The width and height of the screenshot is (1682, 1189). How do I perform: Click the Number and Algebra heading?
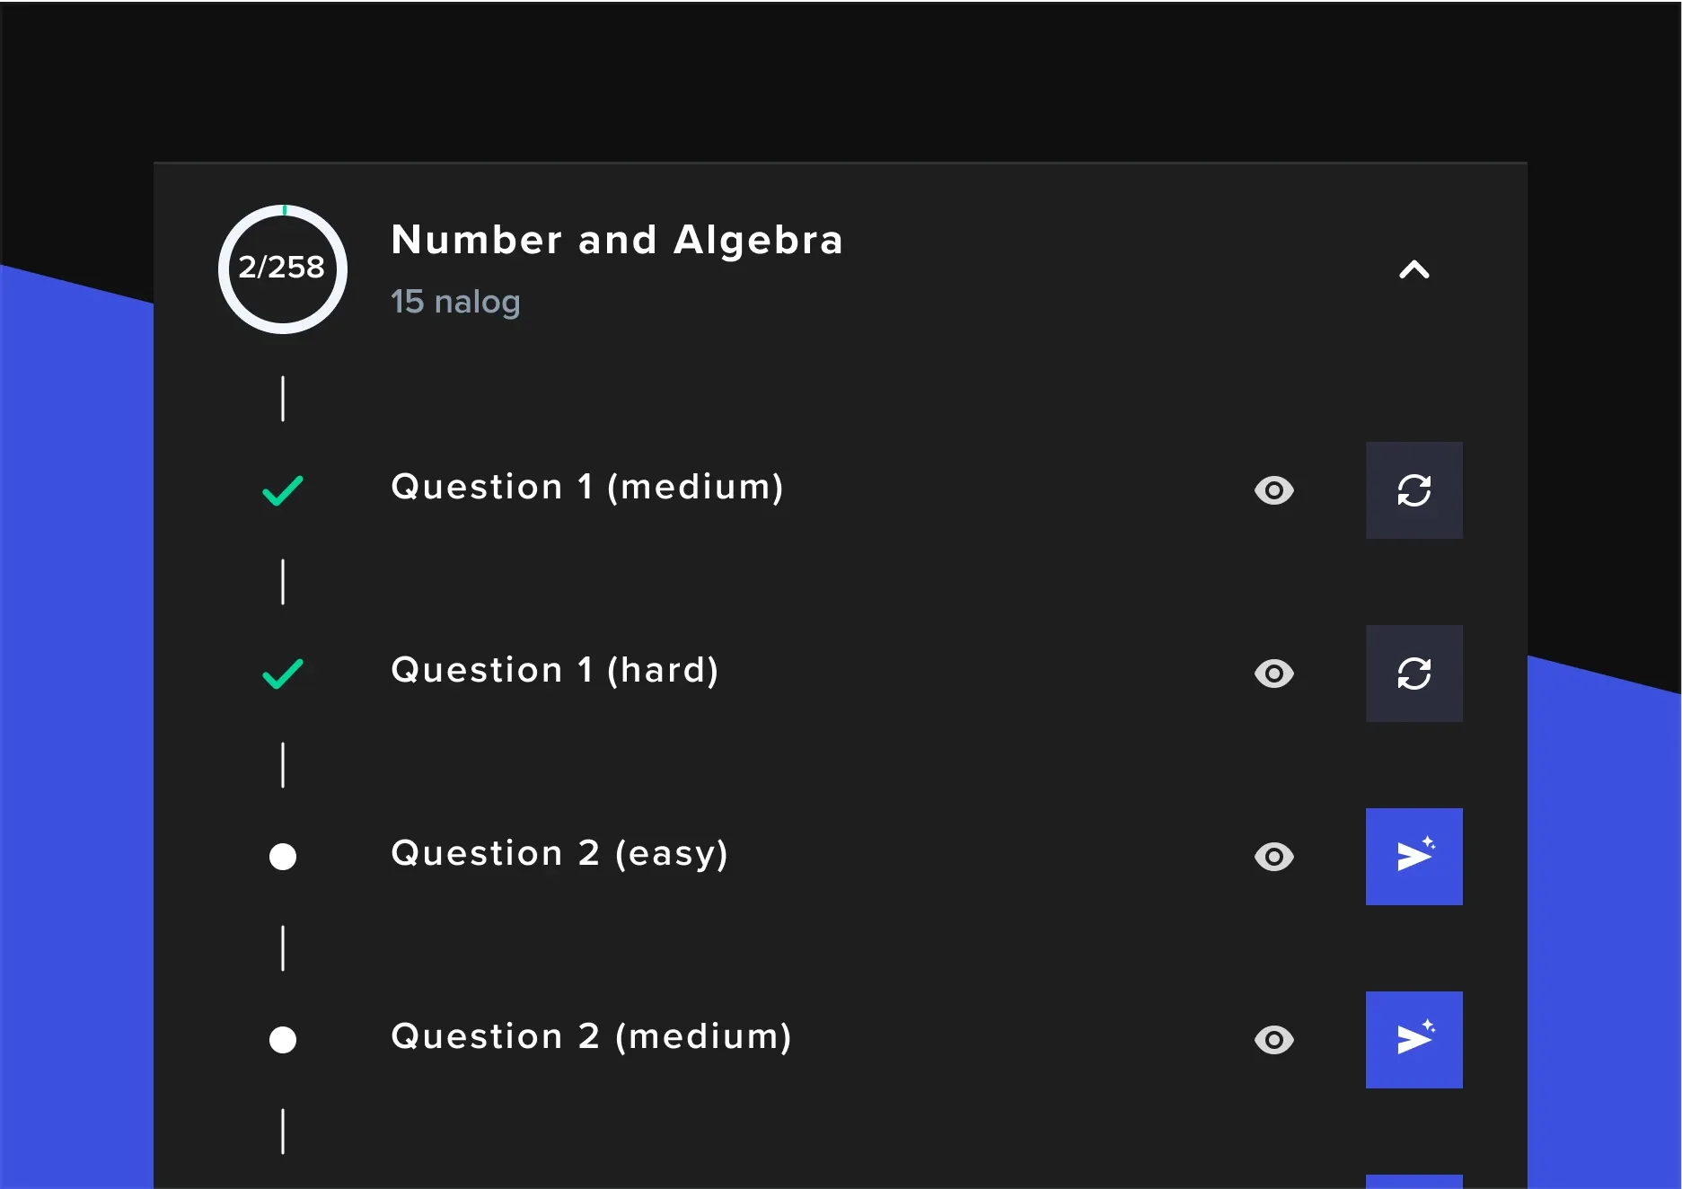click(617, 240)
